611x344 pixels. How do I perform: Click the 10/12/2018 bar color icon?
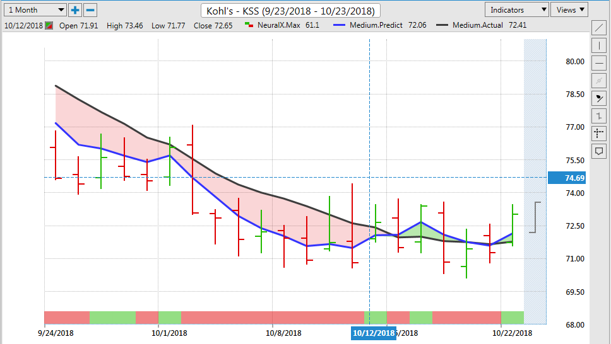pyautogui.click(x=49, y=26)
